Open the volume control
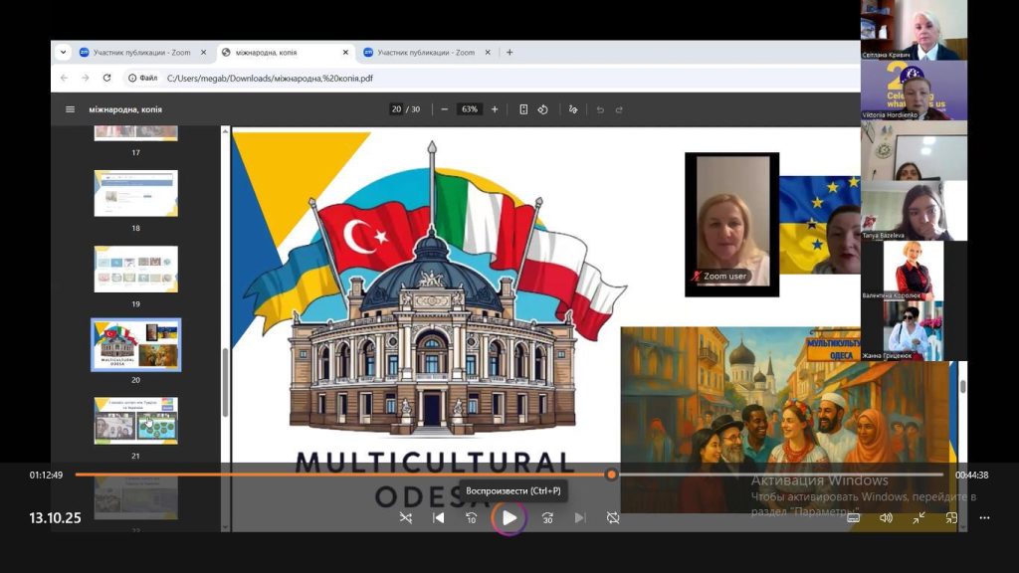This screenshot has width=1019, height=573. point(886,517)
